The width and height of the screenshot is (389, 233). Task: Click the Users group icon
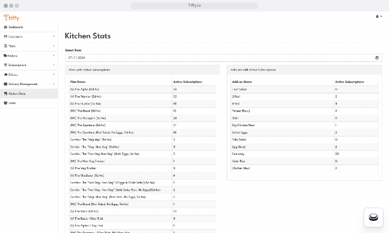[5, 103]
